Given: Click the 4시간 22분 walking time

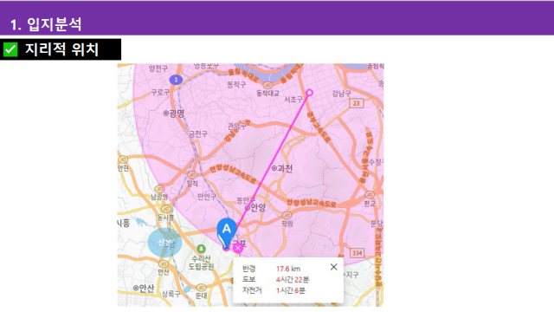Looking at the screenshot, I should point(293,280).
